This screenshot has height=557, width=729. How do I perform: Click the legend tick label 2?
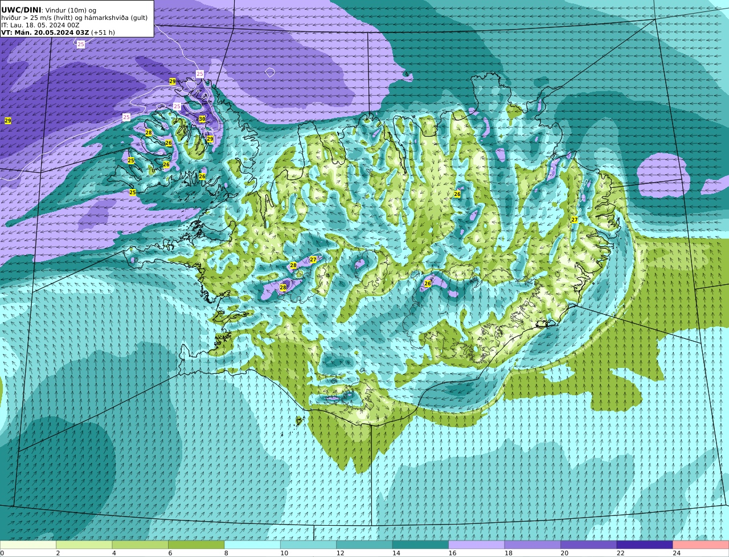58,553
